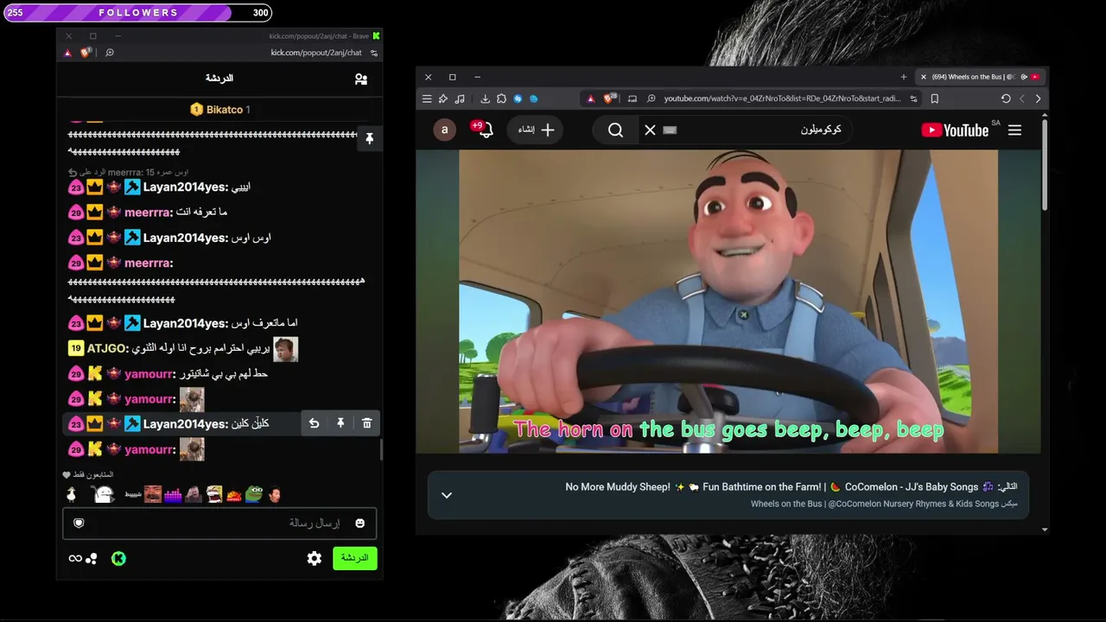
Task: Click Brave Rewards triangle in Kick window
Action: click(x=67, y=53)
